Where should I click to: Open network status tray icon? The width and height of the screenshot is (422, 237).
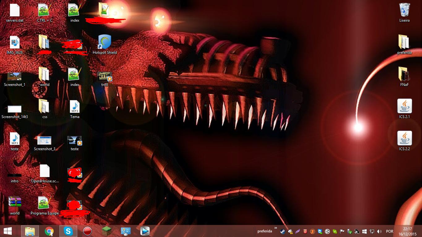tap(372, 231)
